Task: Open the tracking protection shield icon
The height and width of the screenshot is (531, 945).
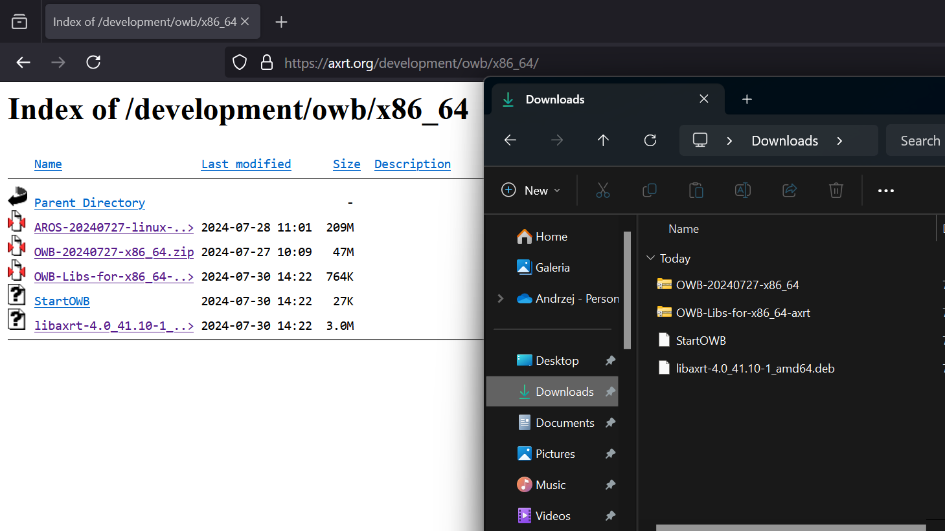Action: coord(240,62)
